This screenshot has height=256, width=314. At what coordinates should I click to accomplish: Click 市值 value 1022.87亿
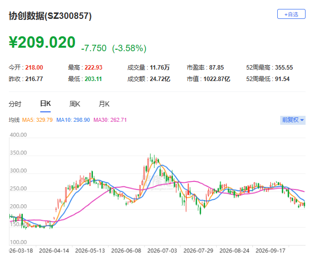click(x=217, y=79)
